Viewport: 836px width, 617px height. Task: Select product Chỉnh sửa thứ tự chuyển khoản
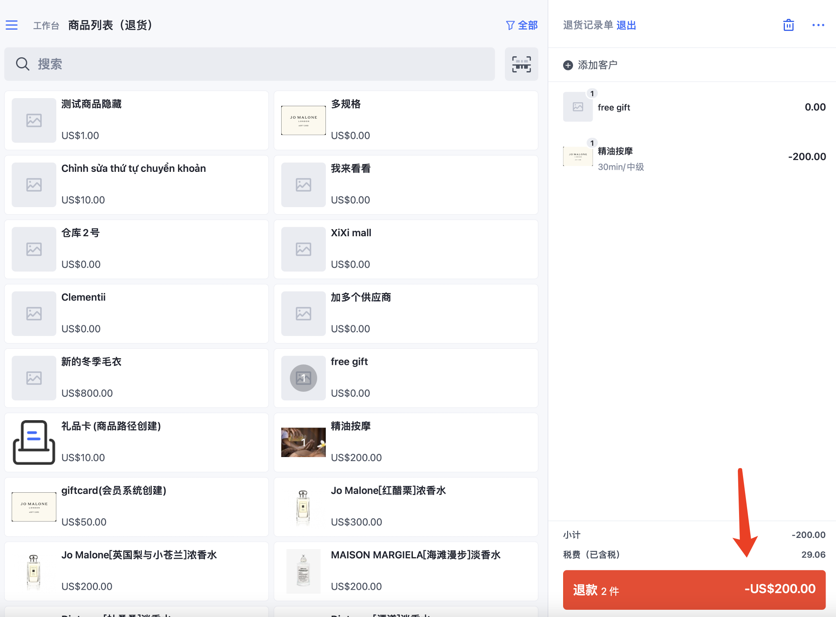coord(136,185)
